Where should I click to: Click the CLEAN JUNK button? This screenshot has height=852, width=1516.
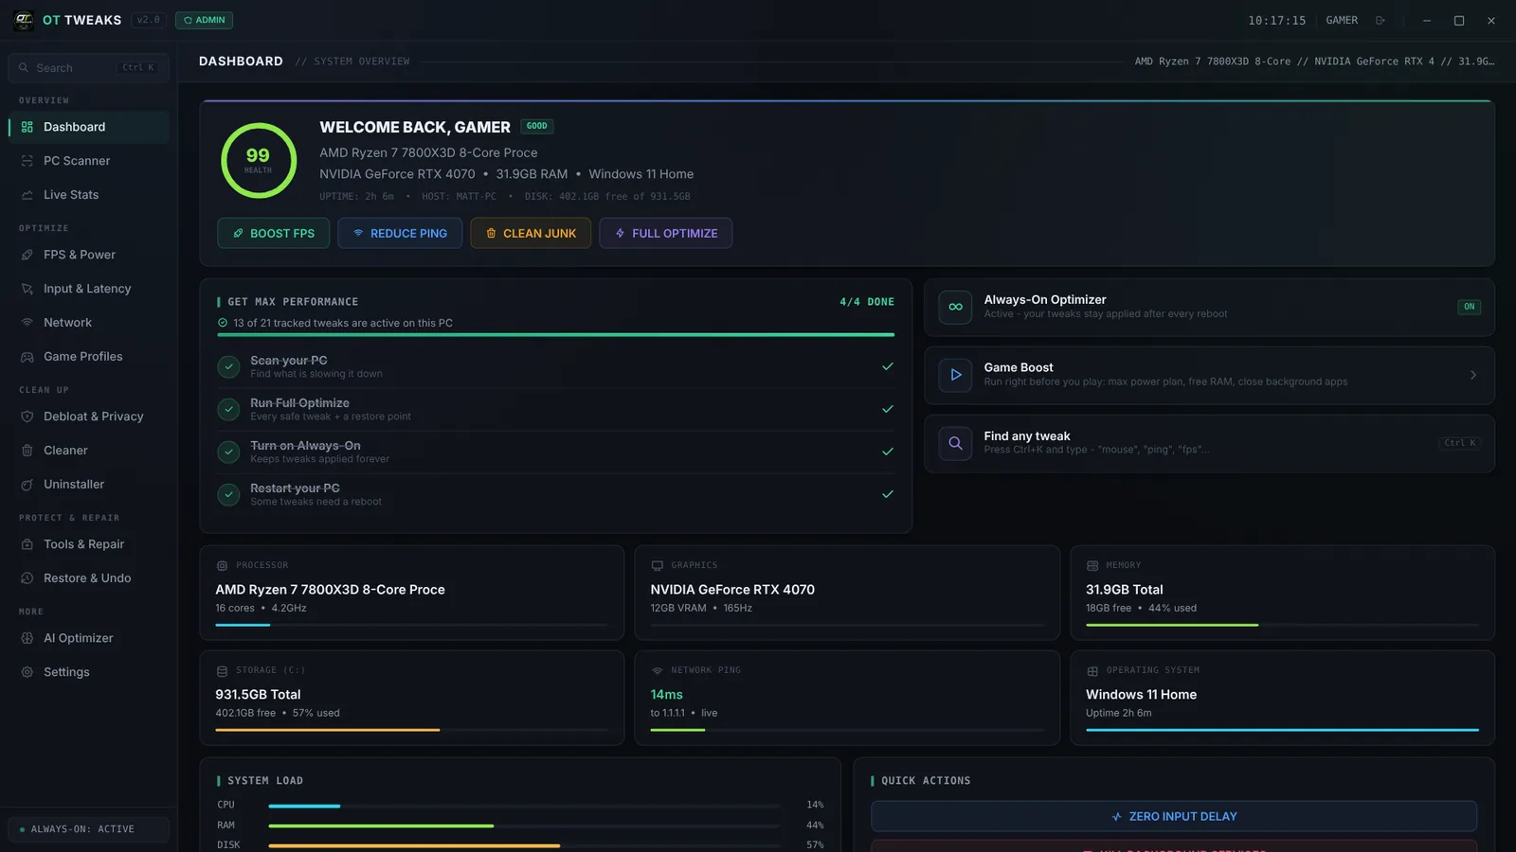531,233
